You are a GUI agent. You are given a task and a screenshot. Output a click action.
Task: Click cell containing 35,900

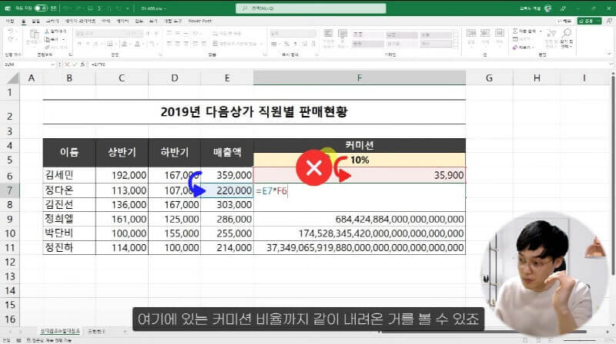360,175
